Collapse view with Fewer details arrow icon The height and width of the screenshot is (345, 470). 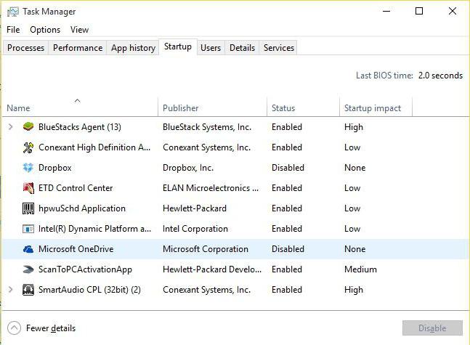(14, 328)
